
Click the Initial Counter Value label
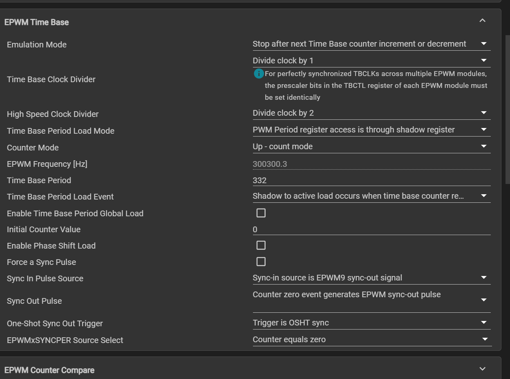click(44, 229)
